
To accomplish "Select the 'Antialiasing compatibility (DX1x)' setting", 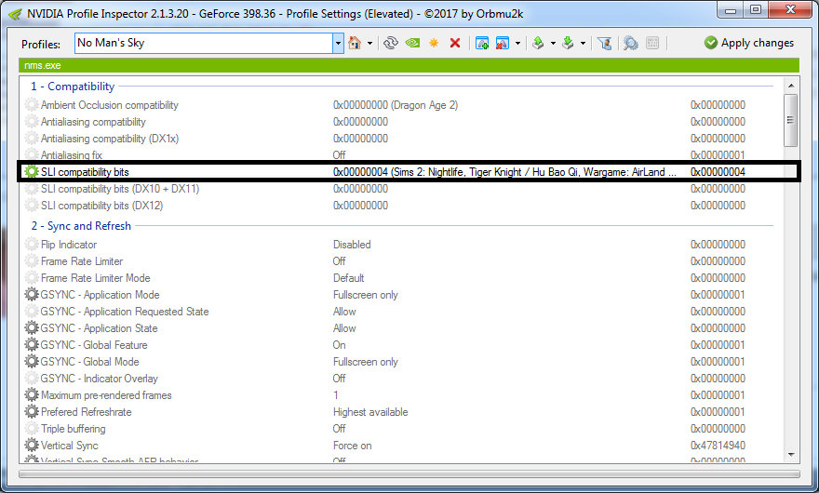I will (x=110, y=139).
